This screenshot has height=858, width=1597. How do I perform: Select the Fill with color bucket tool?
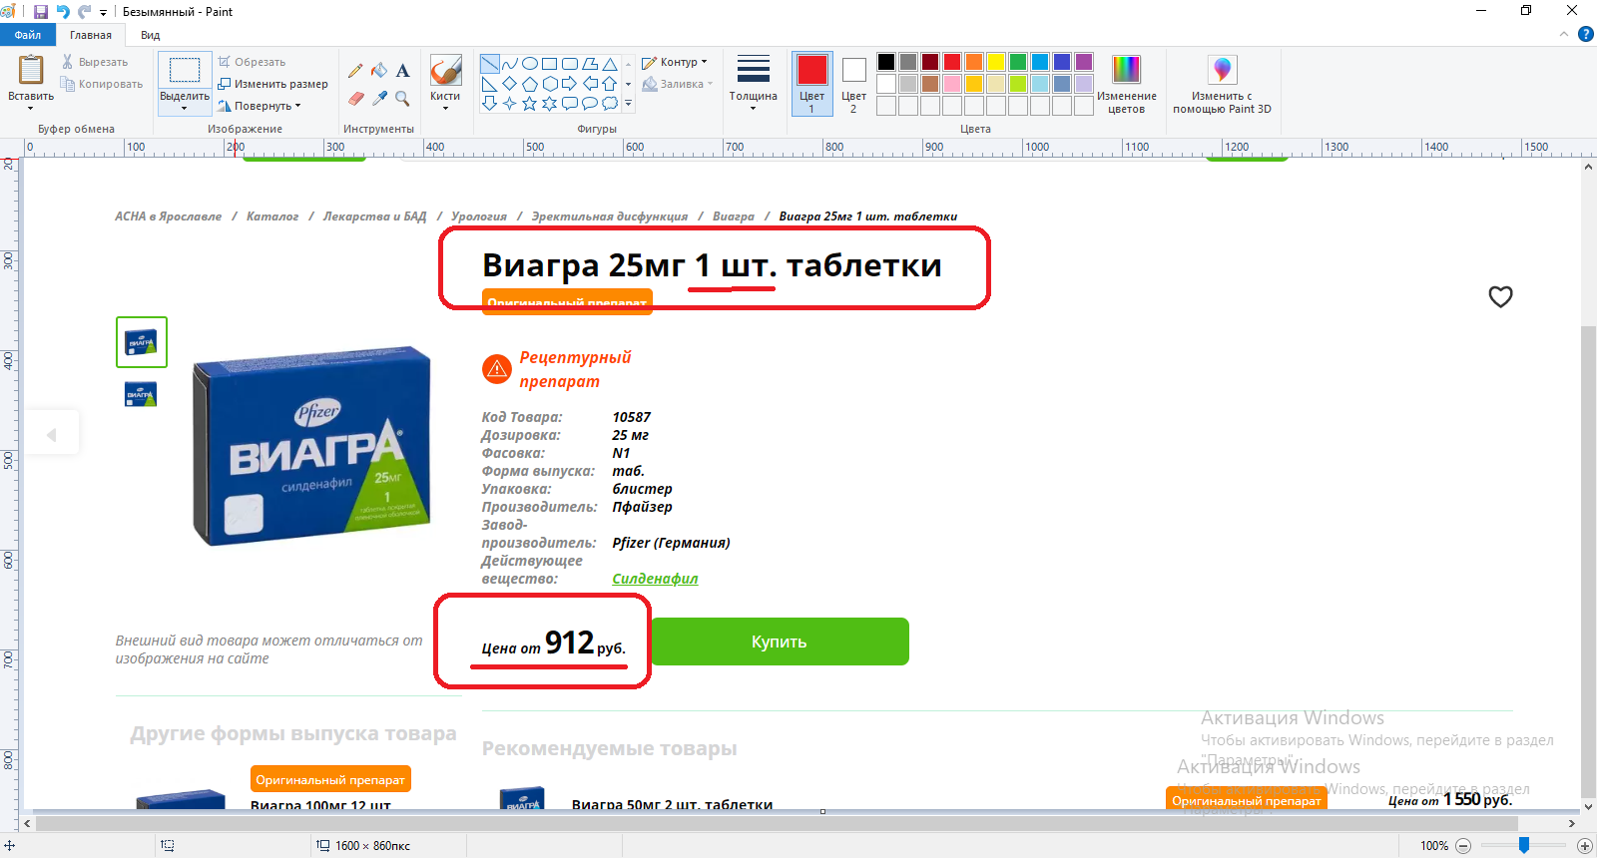point(379,71)
